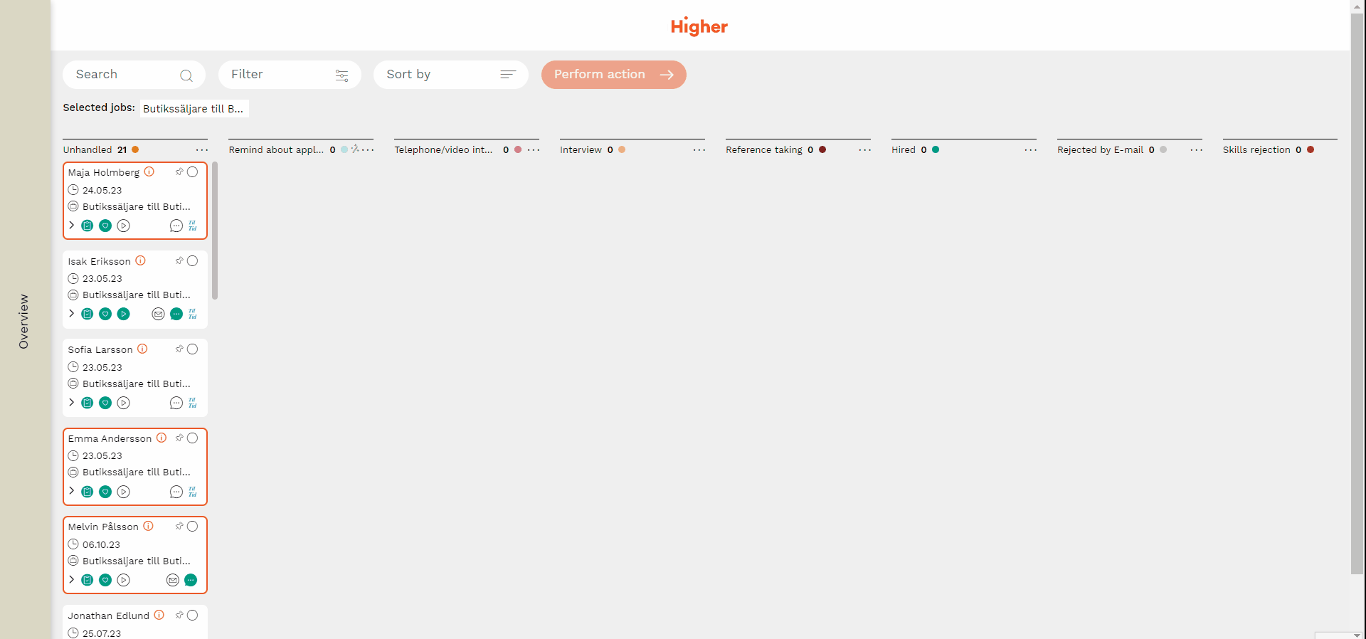Open the chat bubble on Sofia Larsson's card
This screenshot has width=1366, height=639.
pos(176,403)
